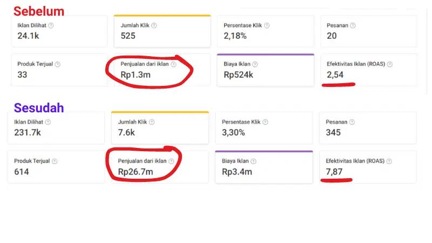
Task: Click question icon next to Jumlah Klik 7.6k
Action: click(x=152, y=122)
